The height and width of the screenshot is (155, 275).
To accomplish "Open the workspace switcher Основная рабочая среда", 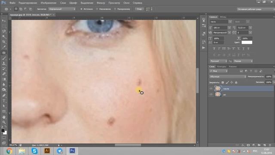I will click(255, 9).
